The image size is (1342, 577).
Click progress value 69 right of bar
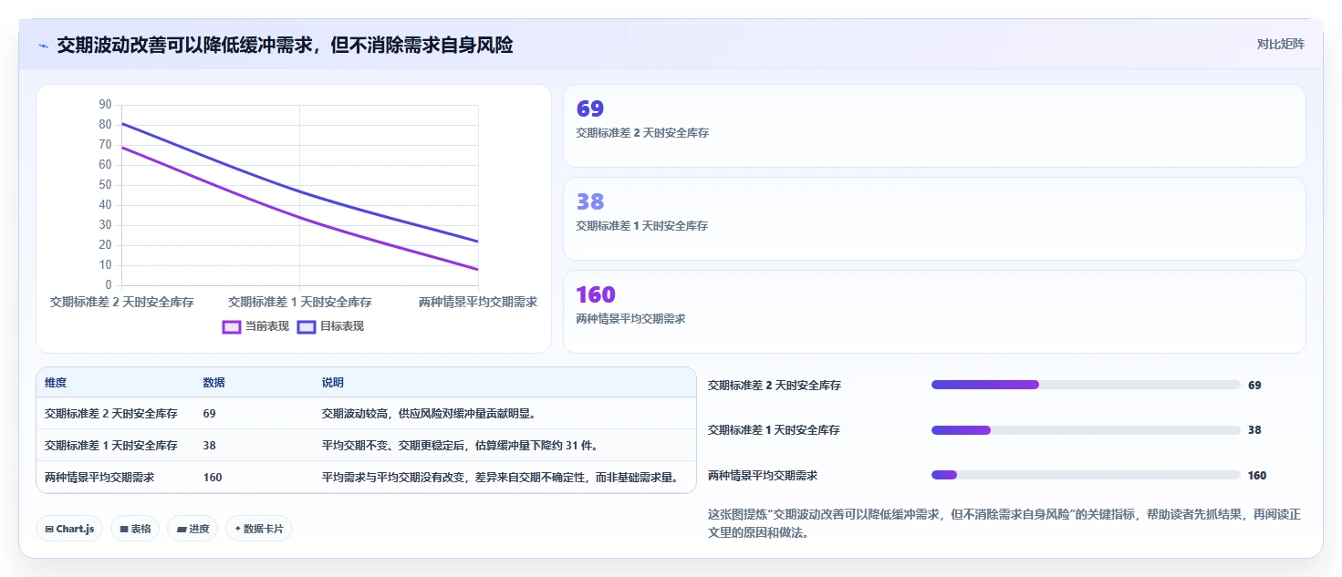1254,386
